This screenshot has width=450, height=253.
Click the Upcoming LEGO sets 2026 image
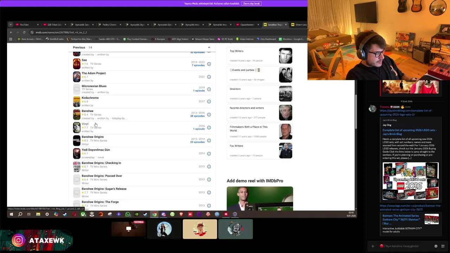[410, 181]
